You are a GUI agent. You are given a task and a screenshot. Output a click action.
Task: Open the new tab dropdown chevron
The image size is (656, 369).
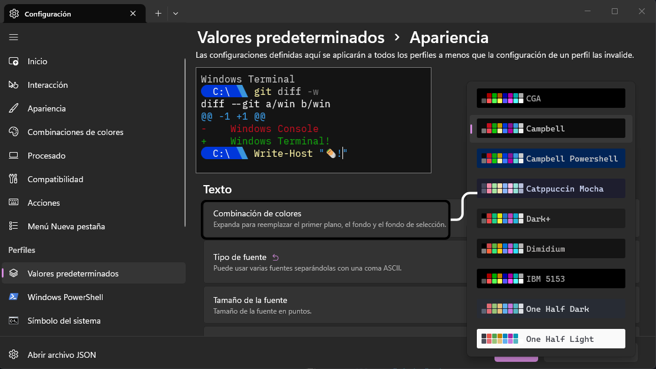click(x=176, y=12)
